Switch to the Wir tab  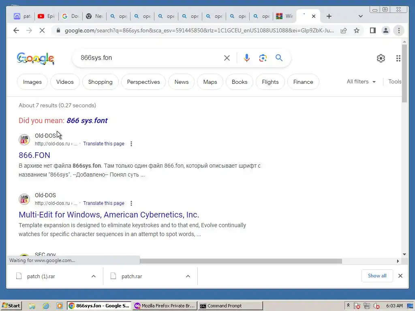[x=284, y=16]
